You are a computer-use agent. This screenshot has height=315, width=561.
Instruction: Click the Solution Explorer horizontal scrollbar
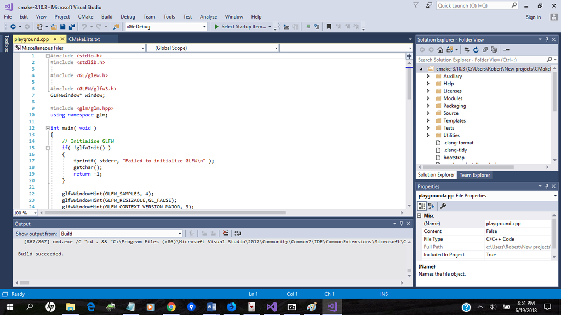tap(468, 167)
